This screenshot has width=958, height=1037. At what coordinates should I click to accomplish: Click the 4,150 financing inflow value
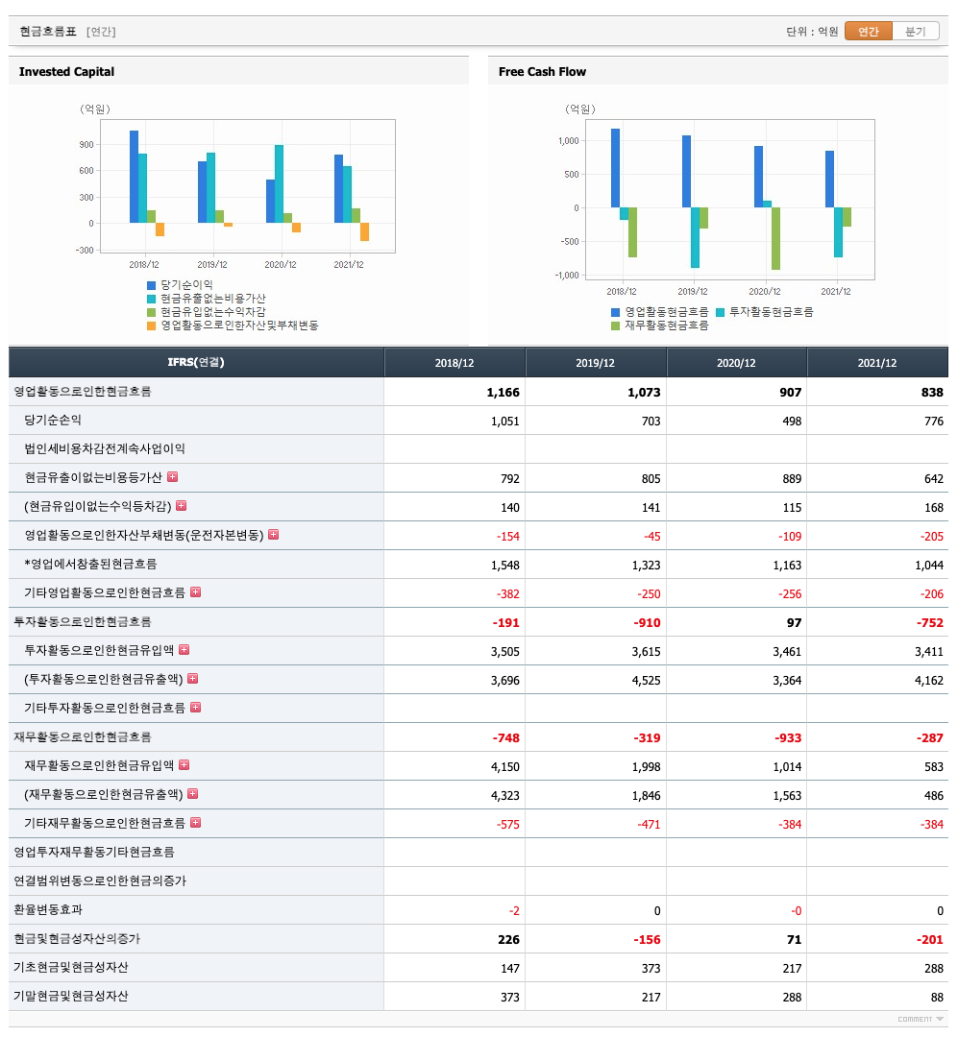coord(505,767)
